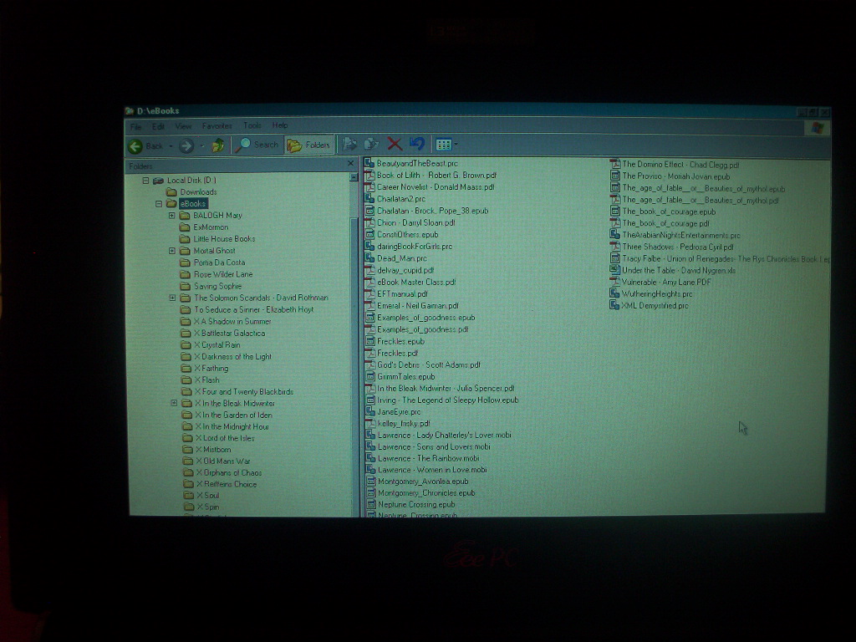Open the Edit menu
The image size is (856, 642).
click(158, 127)
